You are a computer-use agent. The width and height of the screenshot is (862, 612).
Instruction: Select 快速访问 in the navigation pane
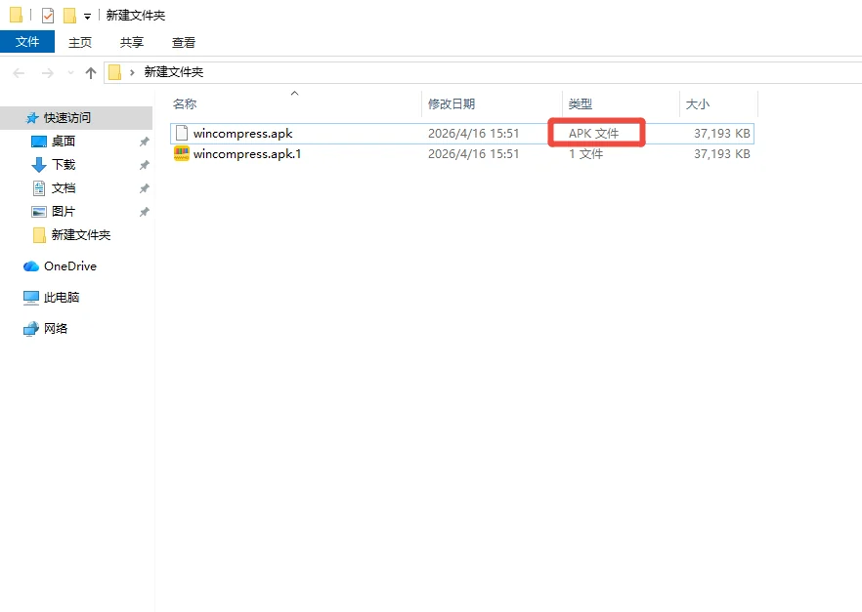(67, 117)
